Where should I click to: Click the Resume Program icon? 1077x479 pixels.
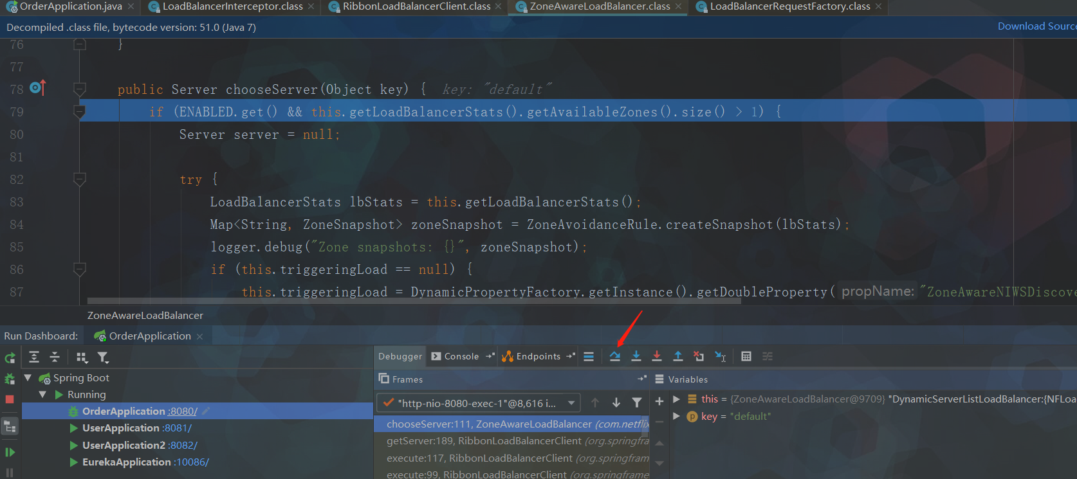point(10,452)
